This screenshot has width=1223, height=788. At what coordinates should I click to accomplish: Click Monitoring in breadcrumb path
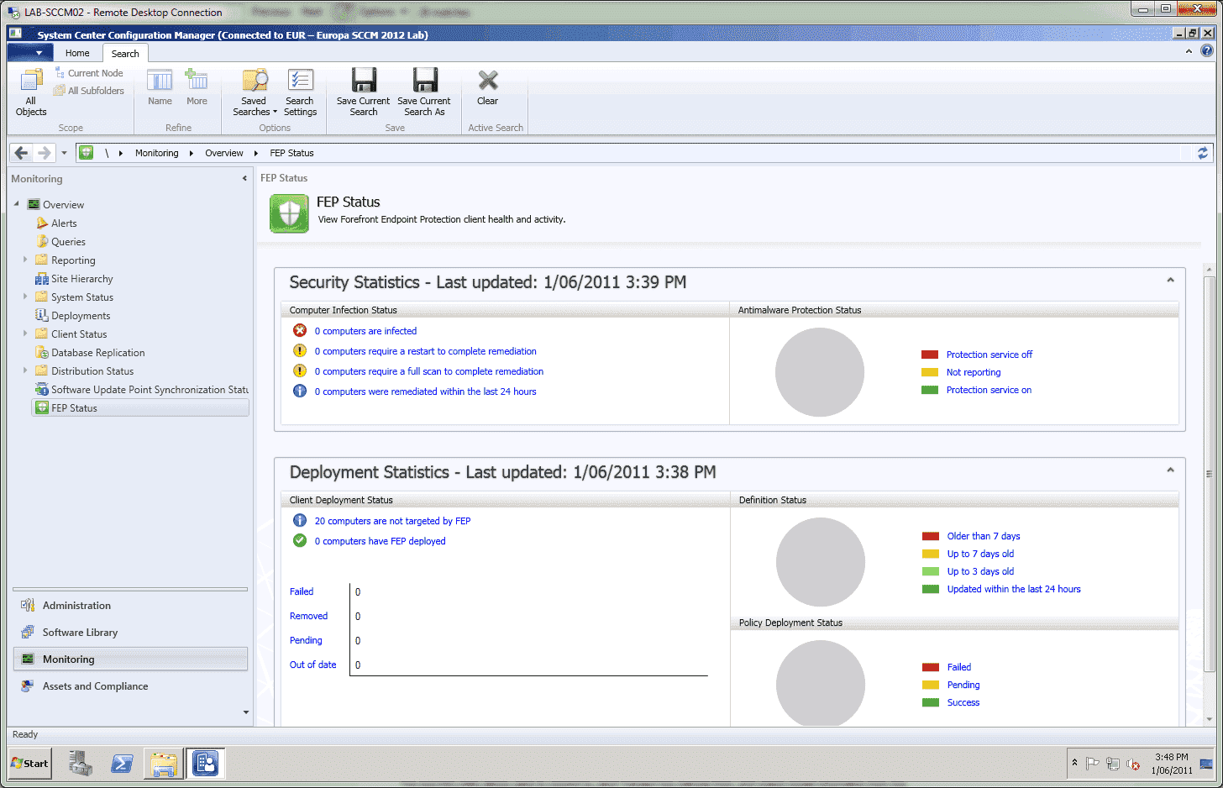pos(157,153)
